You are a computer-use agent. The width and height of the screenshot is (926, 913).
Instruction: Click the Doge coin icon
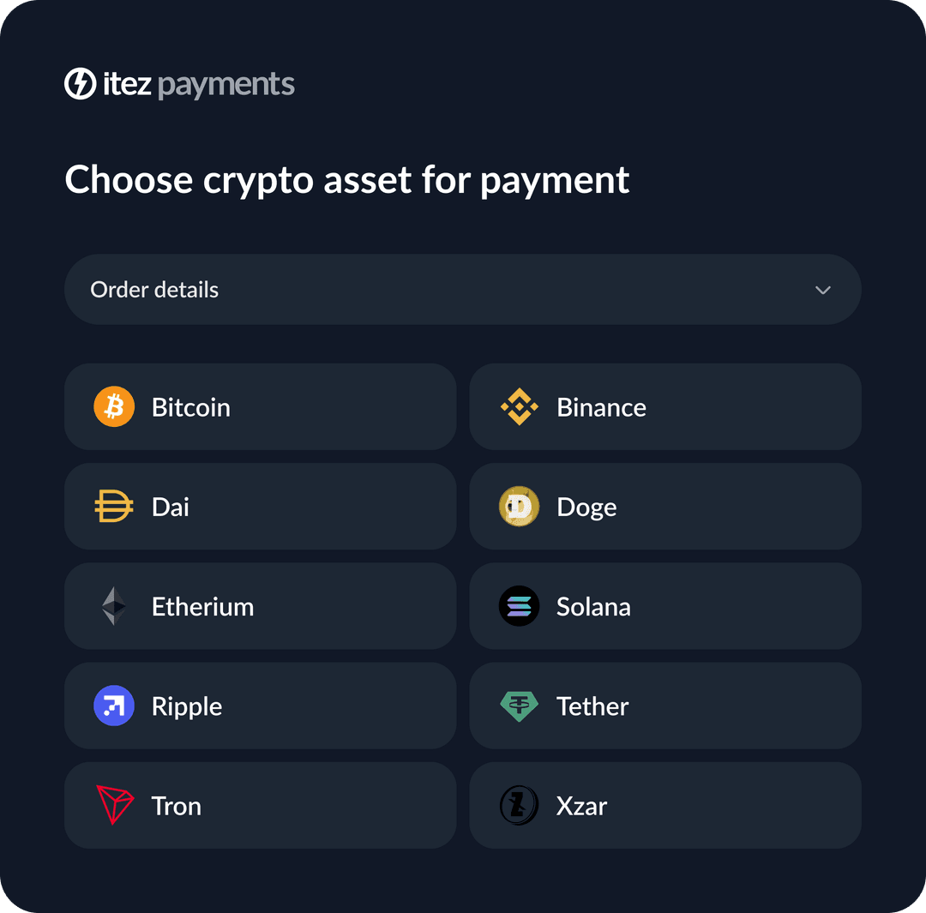point(519,506)
